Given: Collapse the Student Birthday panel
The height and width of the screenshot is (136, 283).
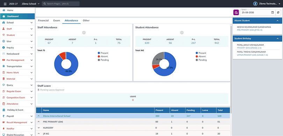Looking at the screenshot, I should 278,39.
